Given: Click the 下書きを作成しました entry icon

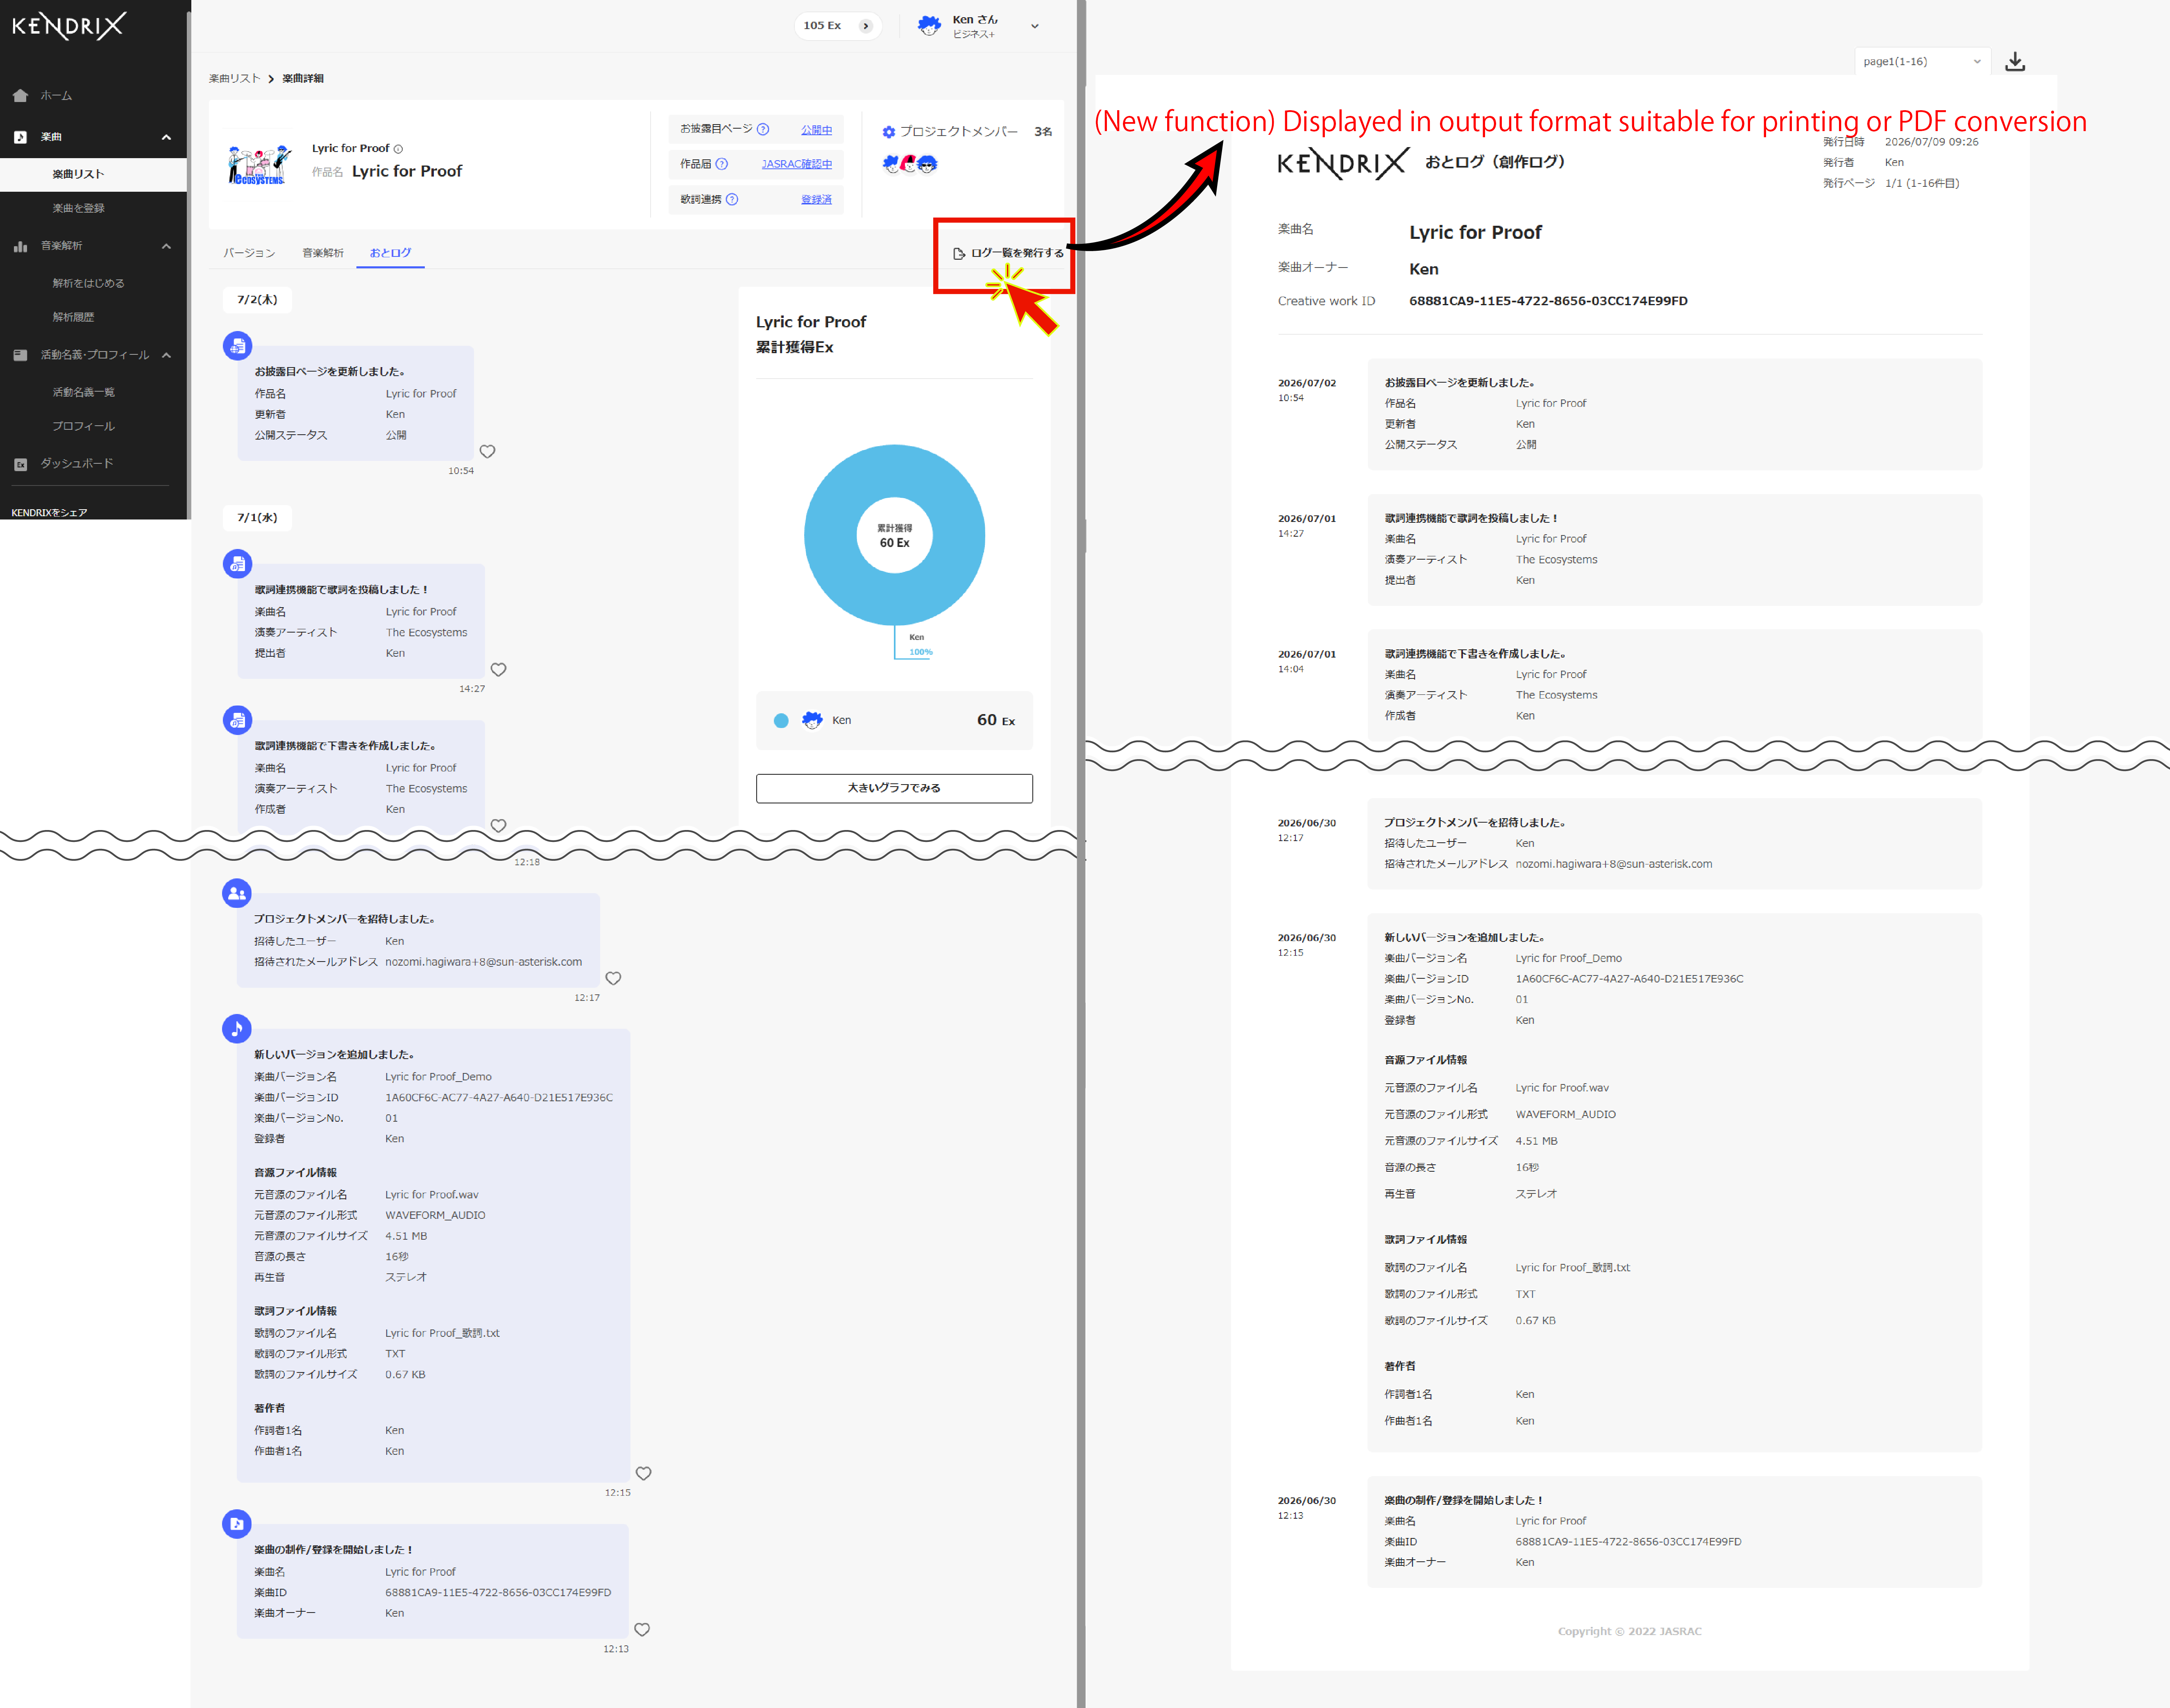Looking at the screenshot, I should coord(237,720).
